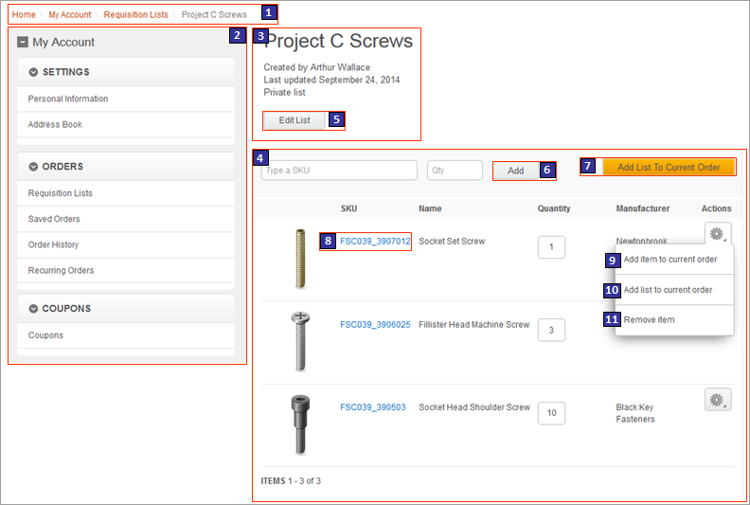The image size is (750, 505).
Task: Click the Manufacturer column header
Action: click(643, 208)
